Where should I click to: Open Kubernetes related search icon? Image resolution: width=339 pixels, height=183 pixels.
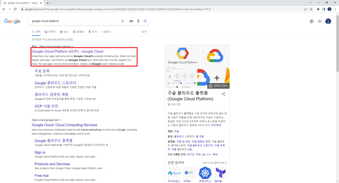(205, 173)
